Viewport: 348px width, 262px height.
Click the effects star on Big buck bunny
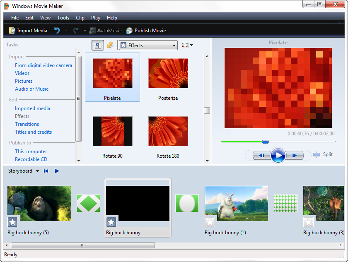point(111,222)
